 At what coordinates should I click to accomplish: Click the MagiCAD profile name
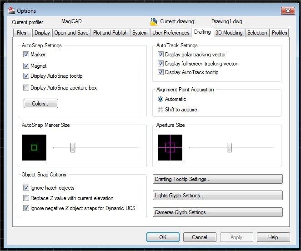point(71,21)
